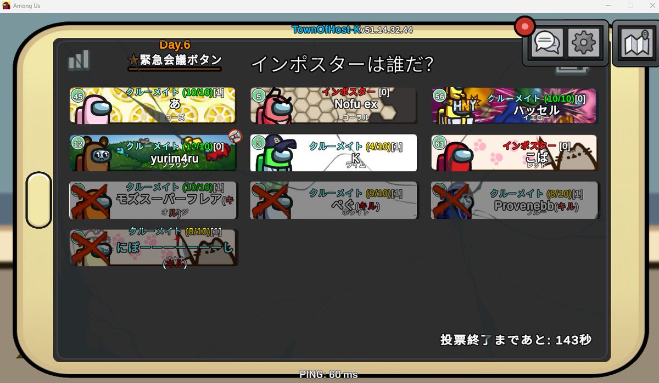659x383 pixels.
Task: Click the red recording dot indicator
Action: coord(524,26)
